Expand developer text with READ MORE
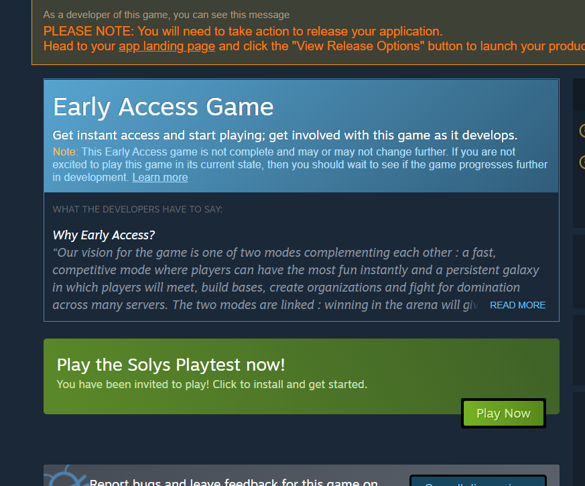The image size is (585, 486). pos(517,305)
